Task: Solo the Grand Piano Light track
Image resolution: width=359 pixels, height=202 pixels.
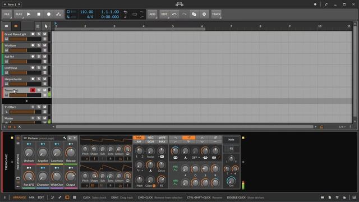Action: 39,34
